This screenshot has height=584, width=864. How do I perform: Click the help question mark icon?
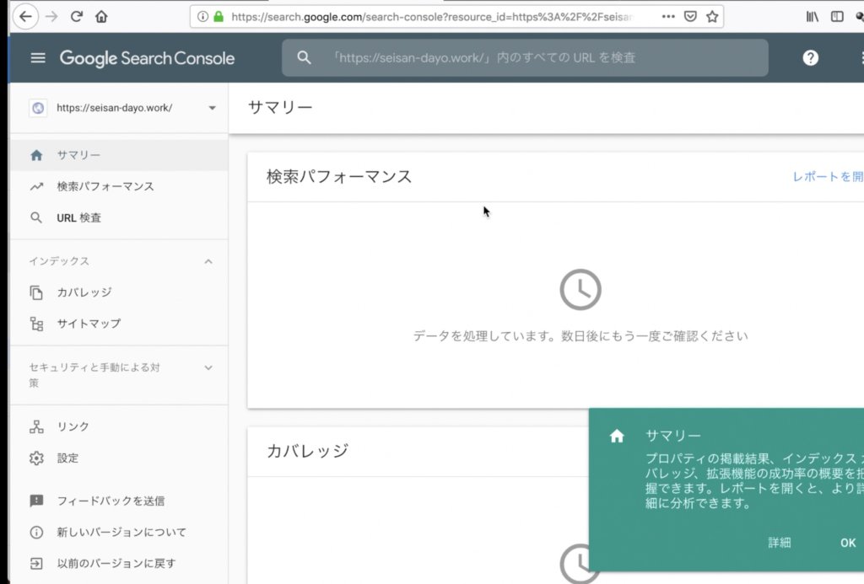click(810, 58)
